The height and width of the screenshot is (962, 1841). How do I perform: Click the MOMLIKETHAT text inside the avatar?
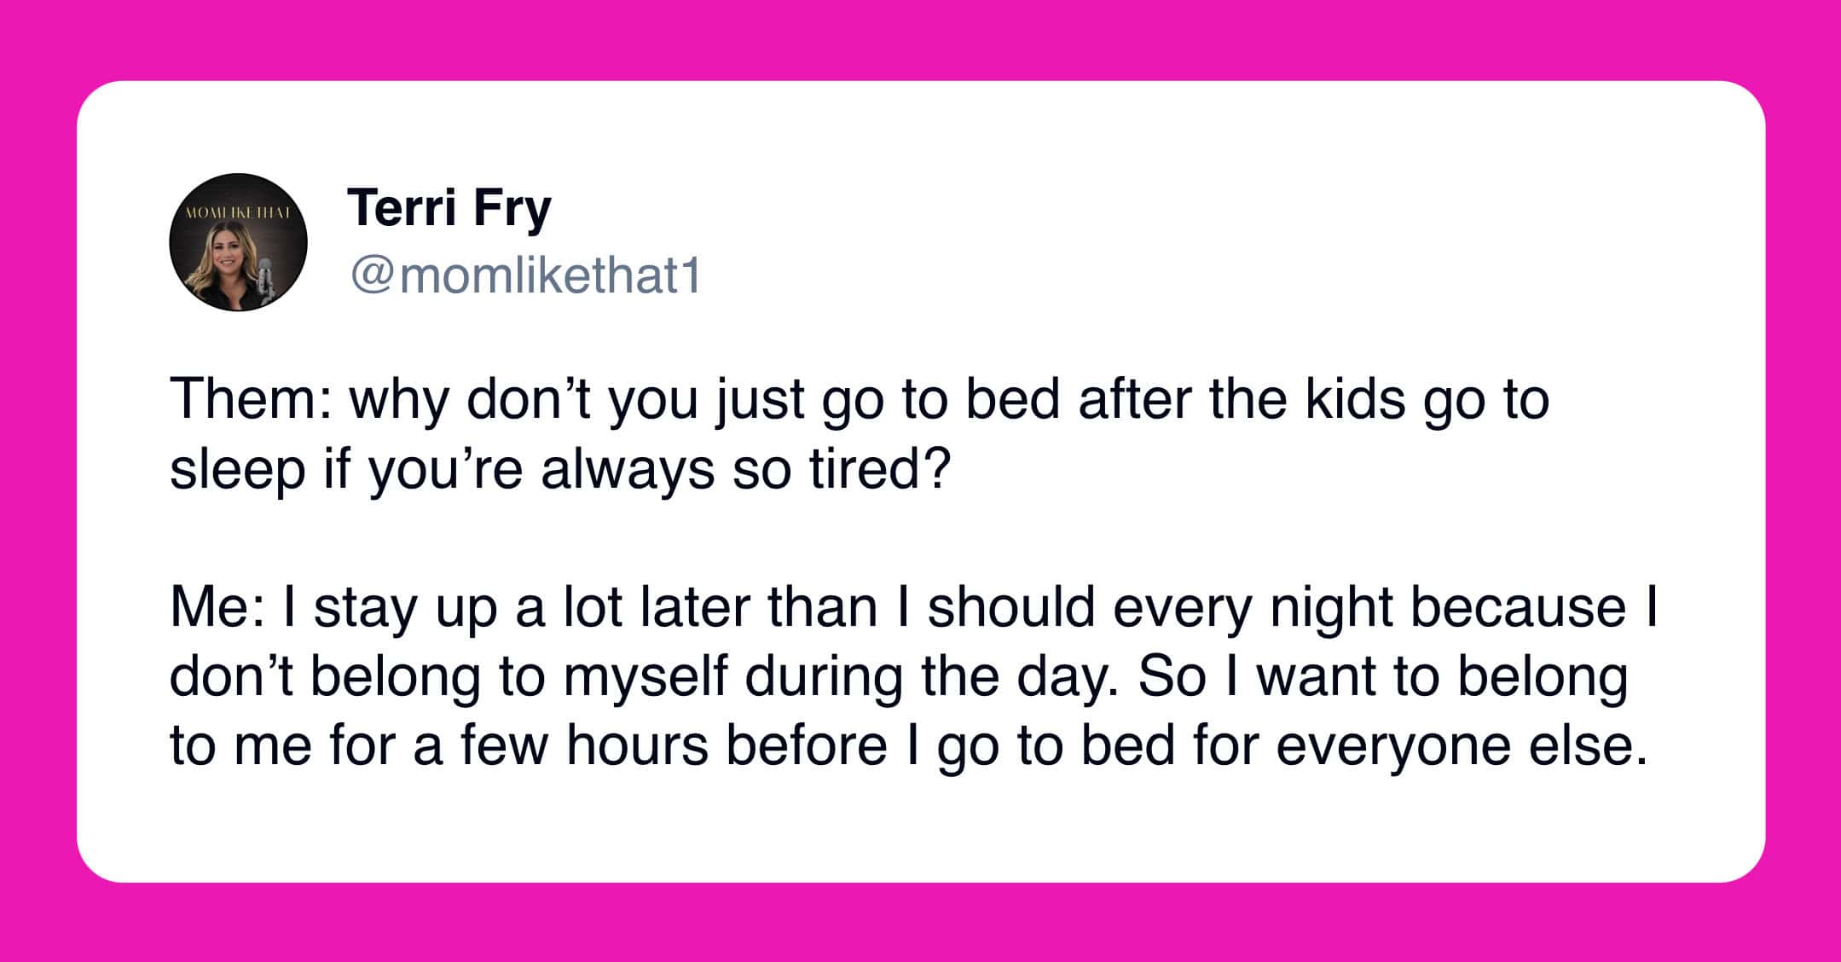click(x=238, y=211)
